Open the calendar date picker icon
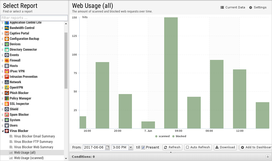The width and height of the screenshot is (272, 161). (x=108, y=147)
